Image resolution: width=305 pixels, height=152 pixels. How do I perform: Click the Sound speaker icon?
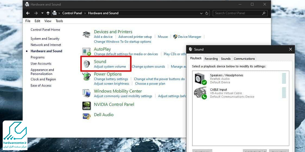(x=87, y=64)
